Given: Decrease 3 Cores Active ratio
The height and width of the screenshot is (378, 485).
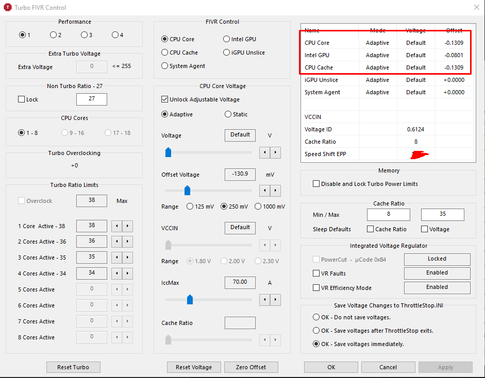Looking at the screenshot, I should tap(116, 257).
